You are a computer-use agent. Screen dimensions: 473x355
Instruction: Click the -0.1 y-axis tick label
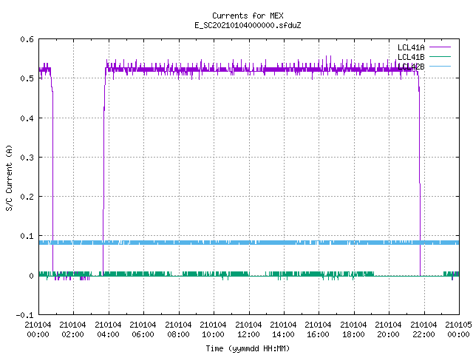(x=24, y=315)
